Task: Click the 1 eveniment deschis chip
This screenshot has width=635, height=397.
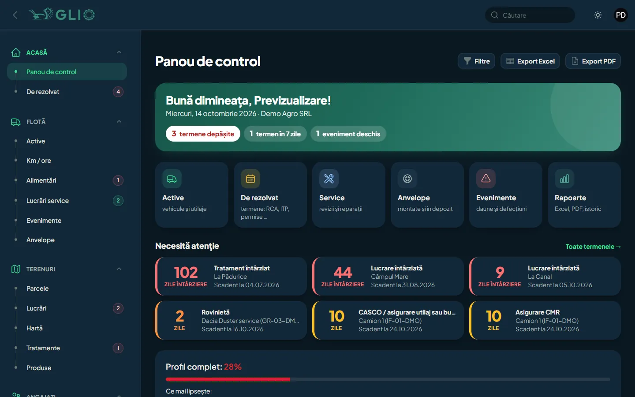Action: click(x=348, y=134)
